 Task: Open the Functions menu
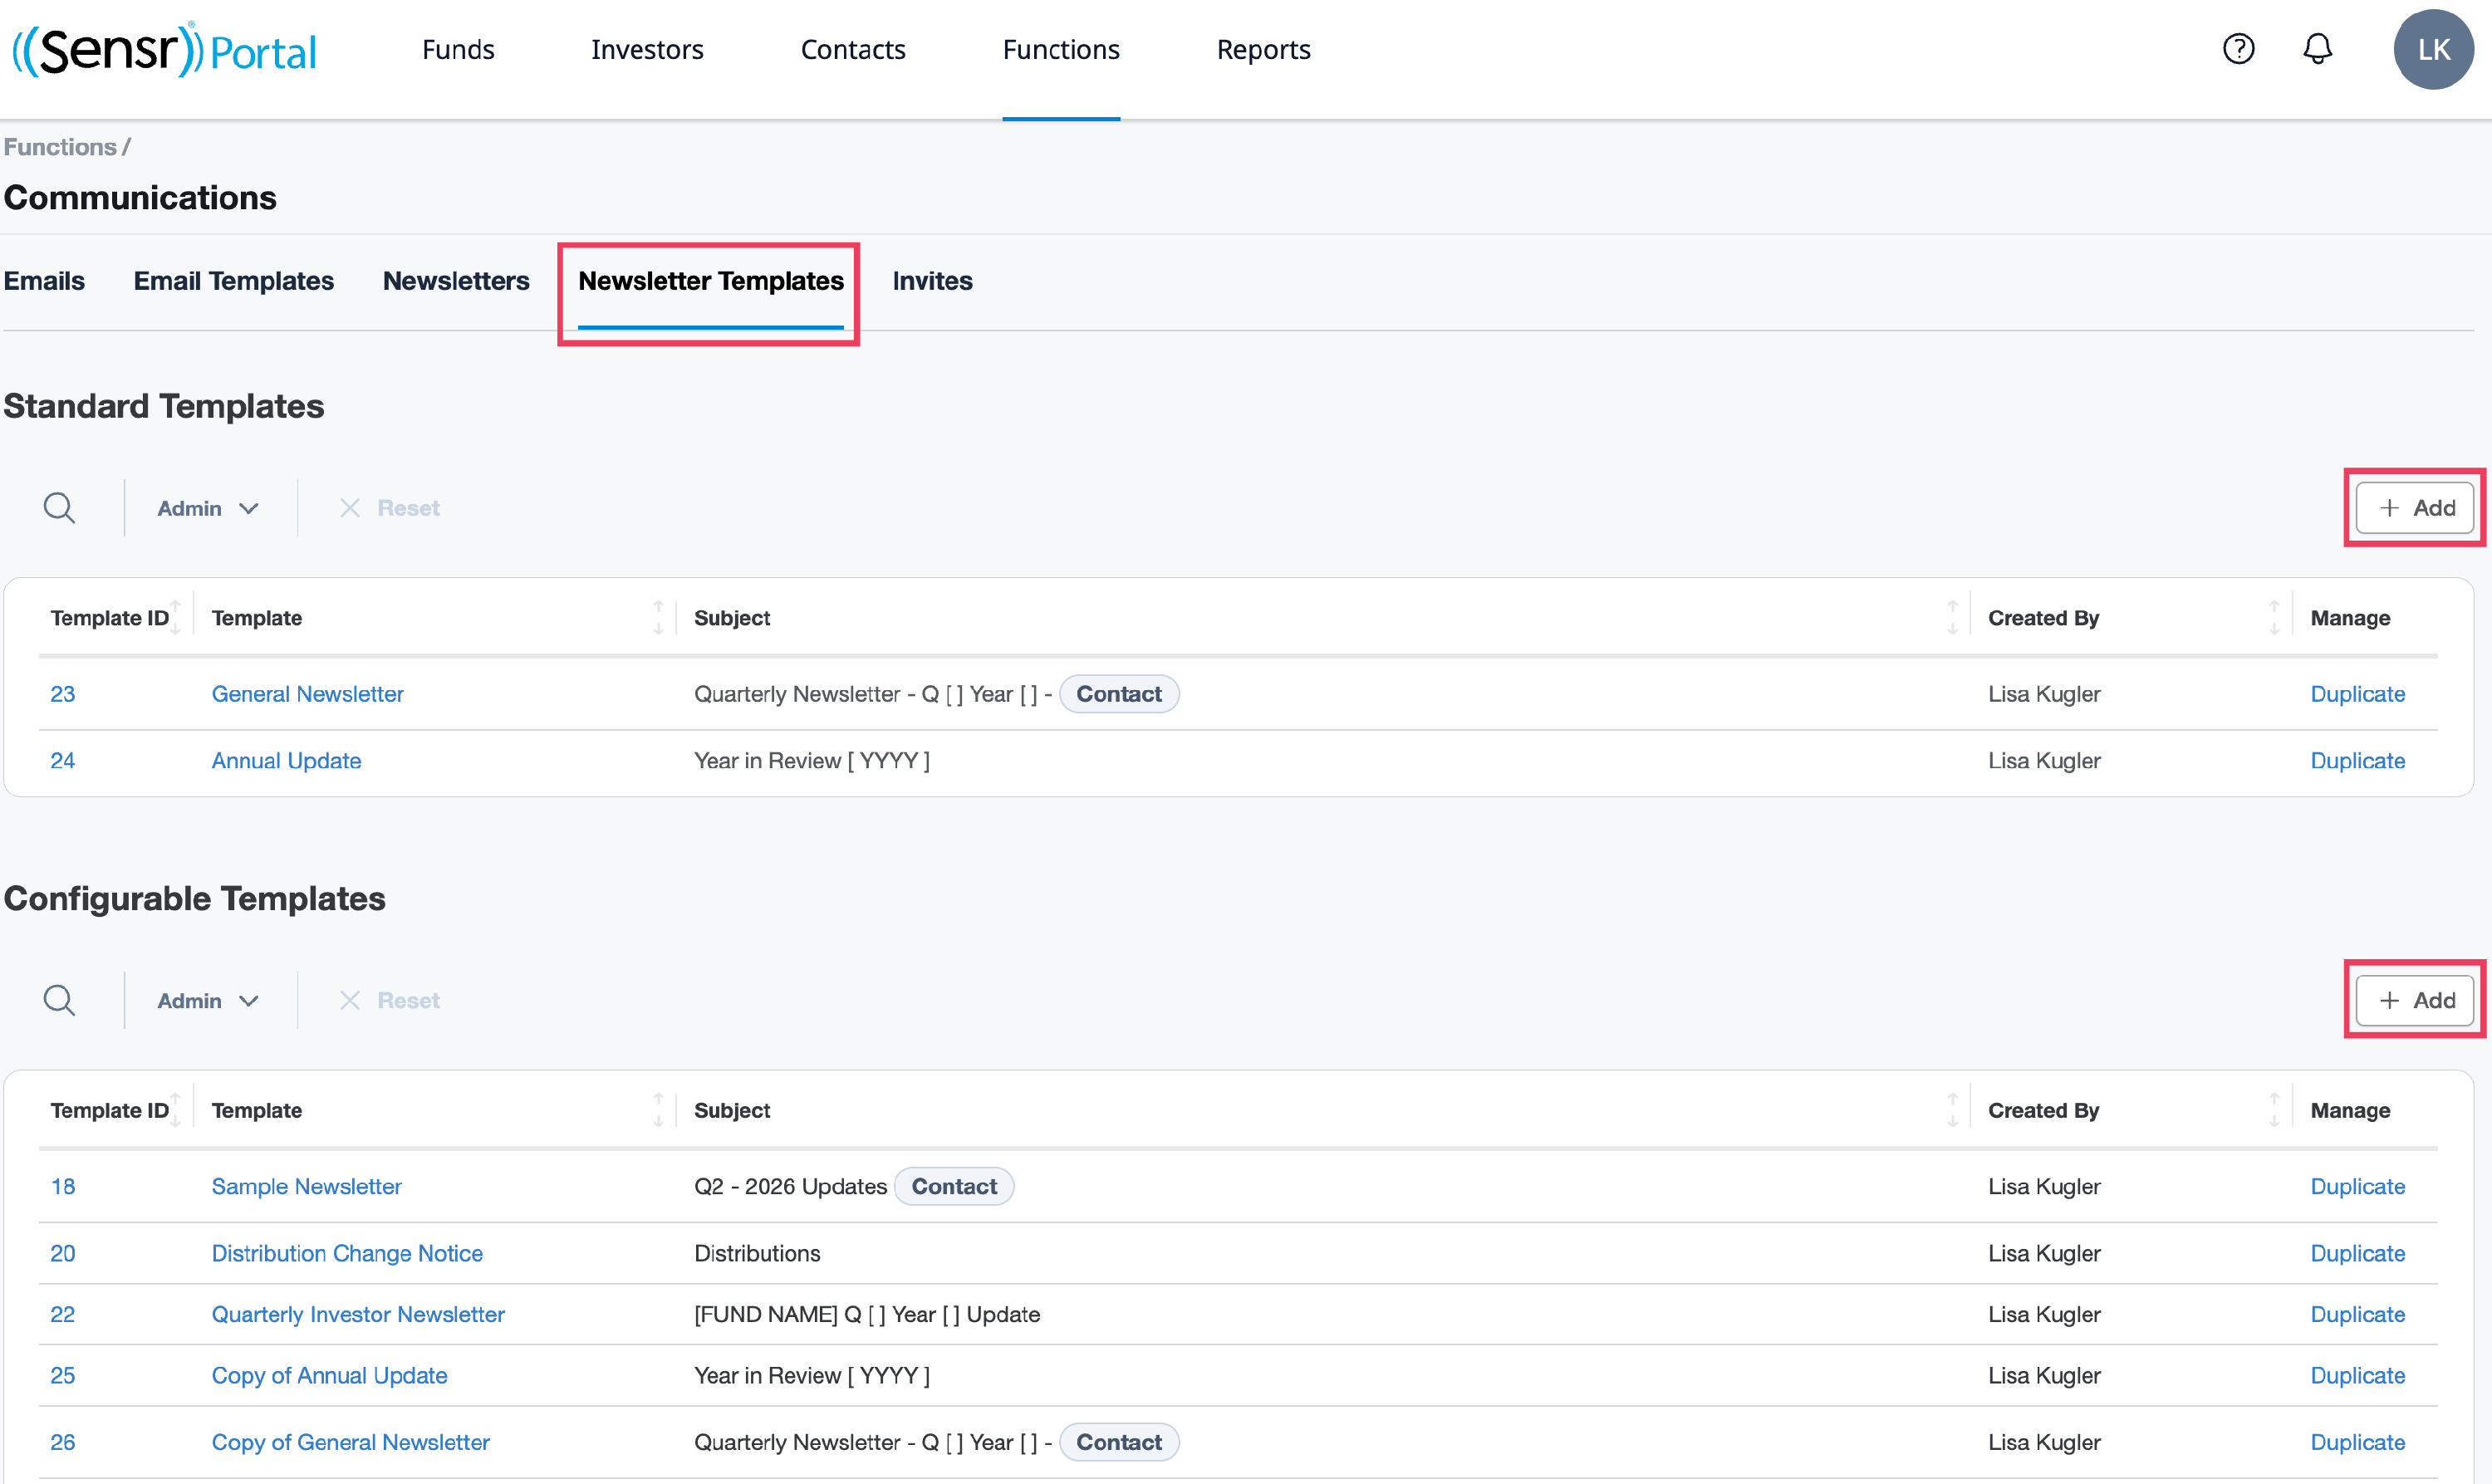[x=1061, y=49]
